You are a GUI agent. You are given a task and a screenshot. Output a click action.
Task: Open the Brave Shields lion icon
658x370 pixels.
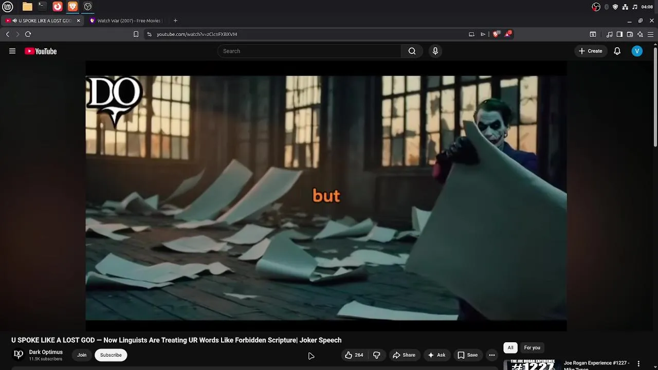(496, 34)
